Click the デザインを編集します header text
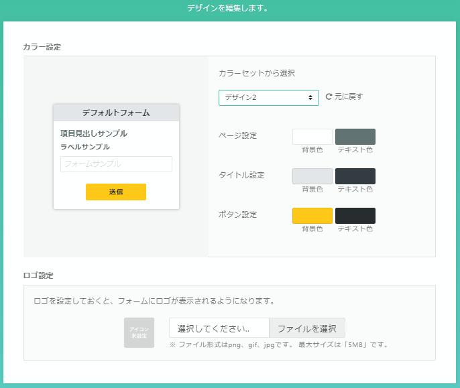This screenshot has width=460, height=388. pyautogui.click(x=229, y=9)
